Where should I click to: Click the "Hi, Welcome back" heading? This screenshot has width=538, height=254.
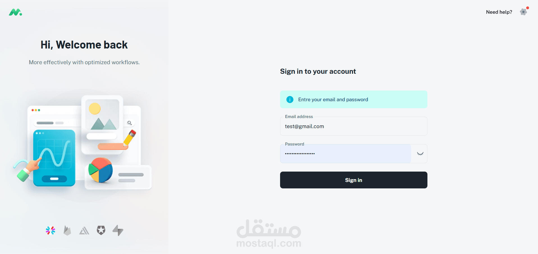[84, 45]
